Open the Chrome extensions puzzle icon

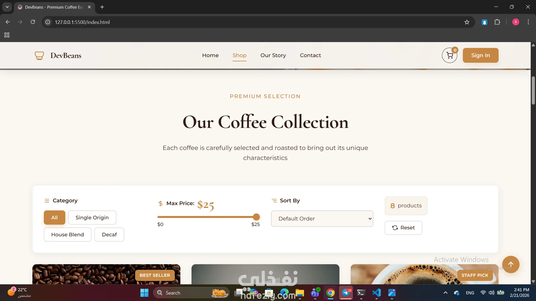click(x=497, y=22)
